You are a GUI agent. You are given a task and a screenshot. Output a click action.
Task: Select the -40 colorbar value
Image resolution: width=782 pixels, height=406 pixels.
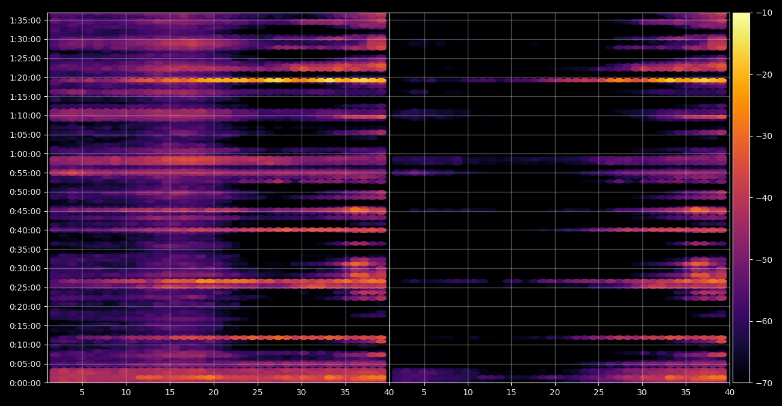point(763,198)
